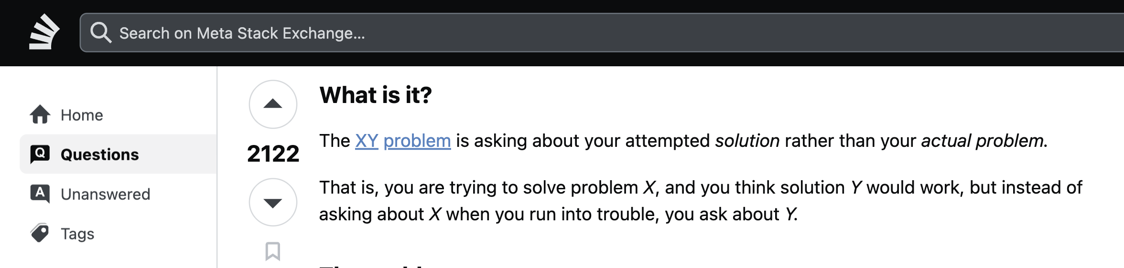Upvote the answer with up arrow
This screenshot has width=1124, height=268.
pos(273,104)
